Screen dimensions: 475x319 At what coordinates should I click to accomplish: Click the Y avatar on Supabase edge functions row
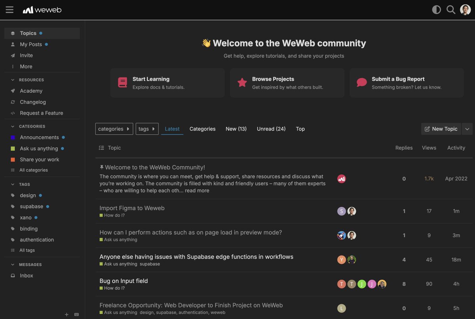342,260
